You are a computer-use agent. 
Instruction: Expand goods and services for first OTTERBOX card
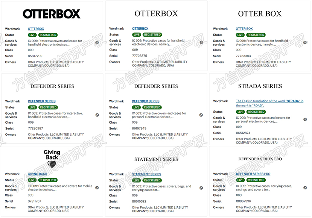97,42
